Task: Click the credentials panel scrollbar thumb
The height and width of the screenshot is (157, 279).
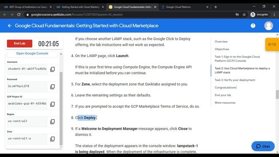Action: click(61, 109)
